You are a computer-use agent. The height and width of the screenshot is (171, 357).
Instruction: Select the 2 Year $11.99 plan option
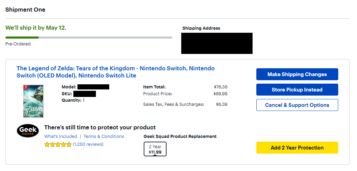click(x=155, y=149)
